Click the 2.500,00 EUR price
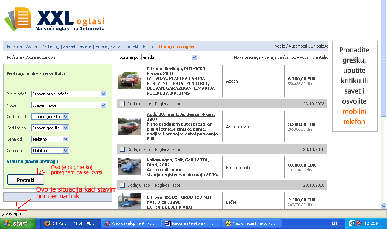 point(302,200)
